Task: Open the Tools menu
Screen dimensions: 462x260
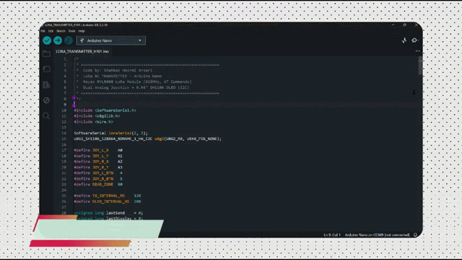Action: pos(71,31)
